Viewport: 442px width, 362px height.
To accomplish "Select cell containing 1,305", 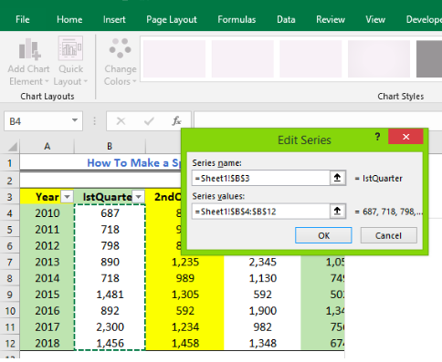I will pyautogui.click(x=184, y=295).
